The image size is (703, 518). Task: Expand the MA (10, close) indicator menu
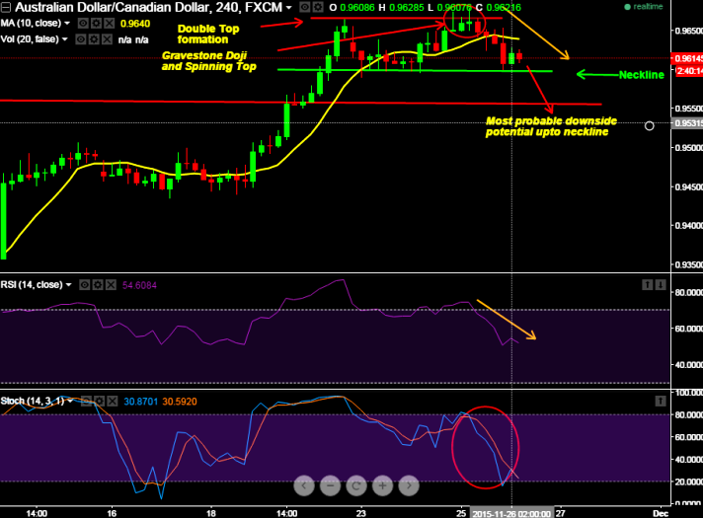pos(67,24)
